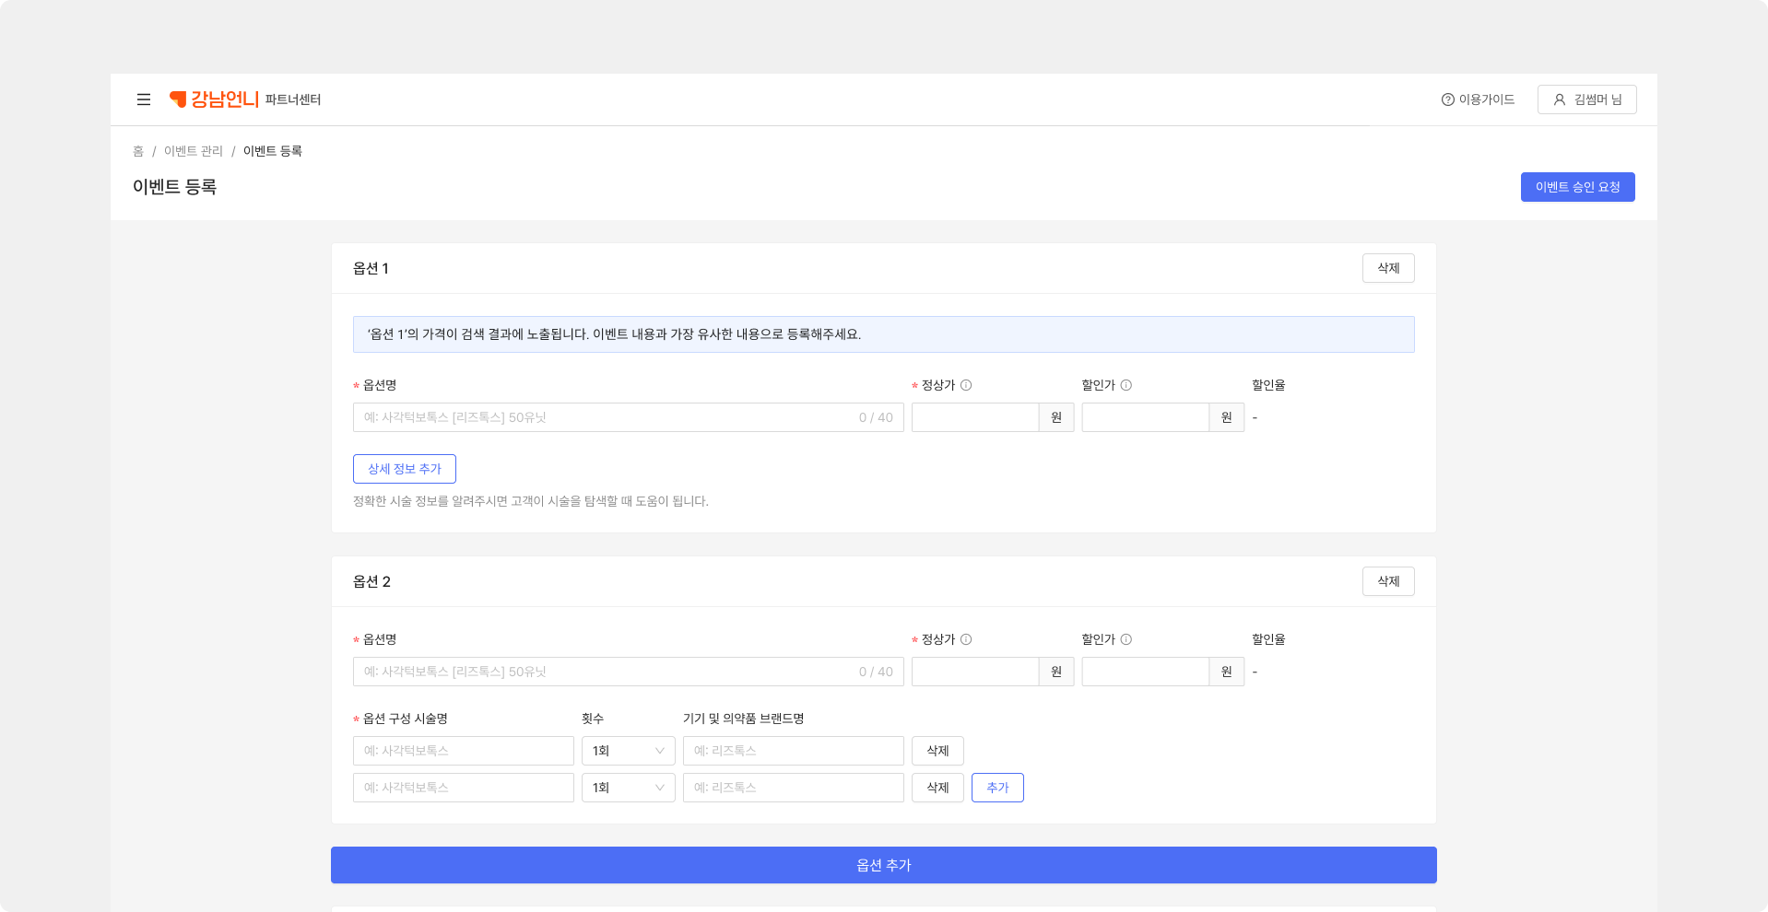This screenshot has width=1768, height=912.
Task: Navigate to 이벤트 관리 breadcrumb
Action: point(194,151)
